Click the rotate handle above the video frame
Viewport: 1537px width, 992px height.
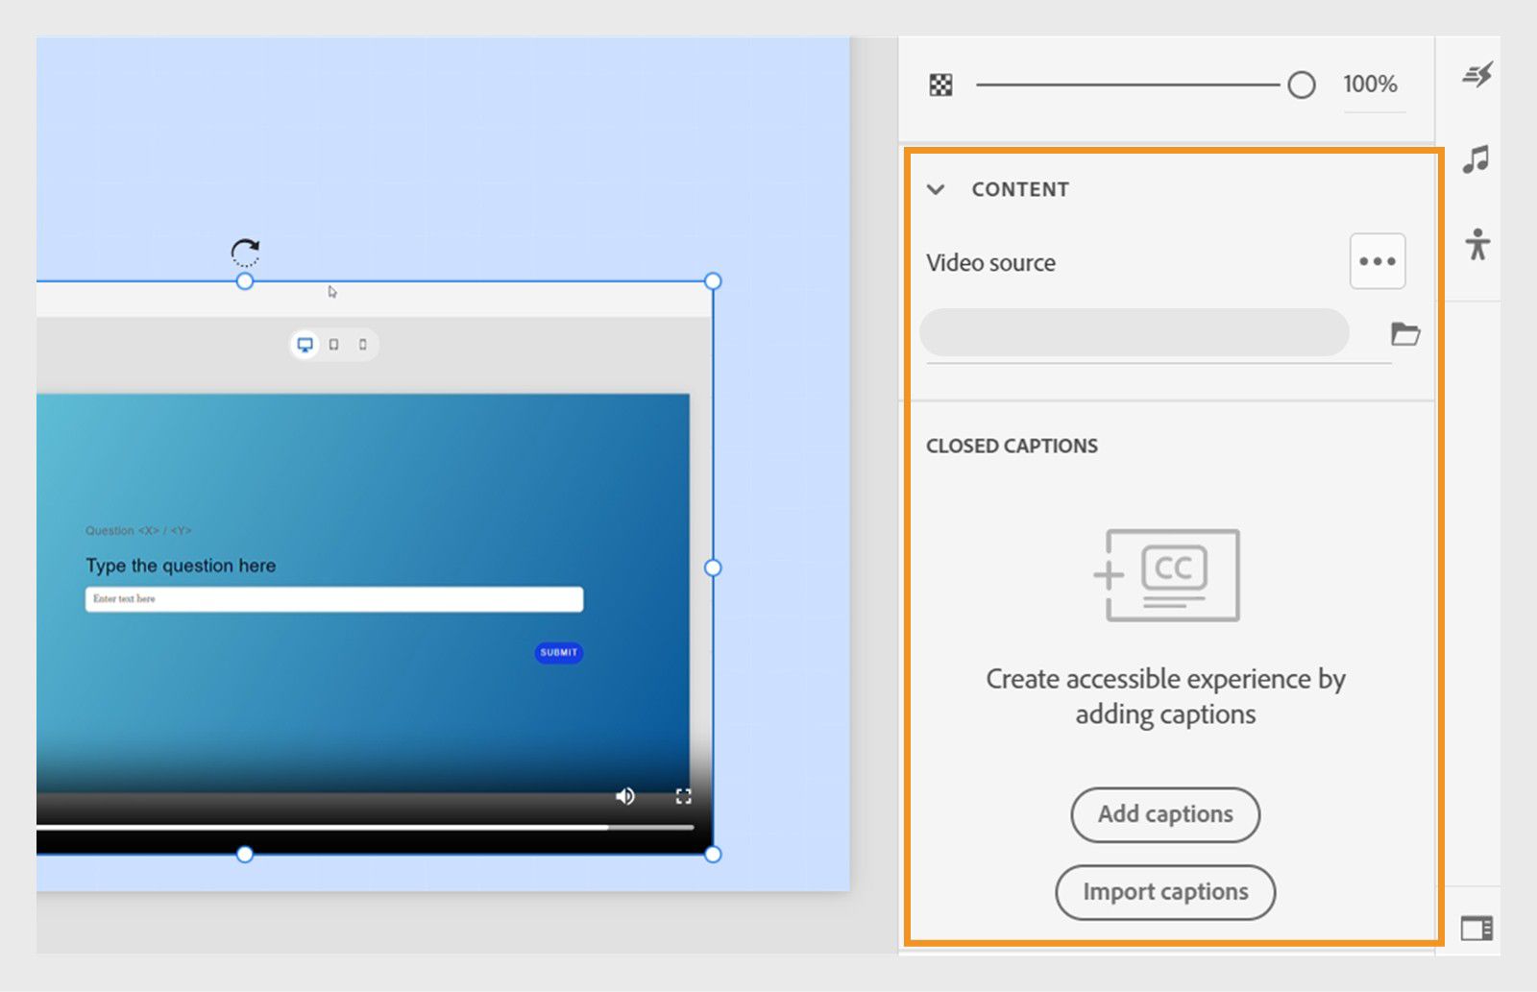244,251
